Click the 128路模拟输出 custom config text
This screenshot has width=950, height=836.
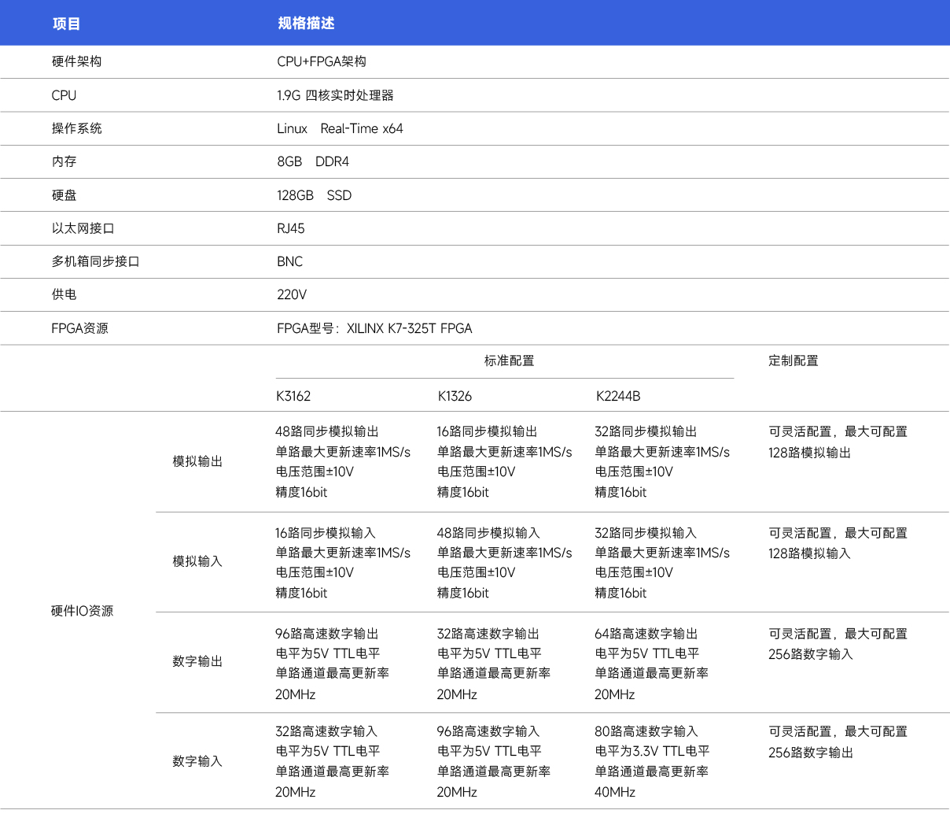(809, 453)
